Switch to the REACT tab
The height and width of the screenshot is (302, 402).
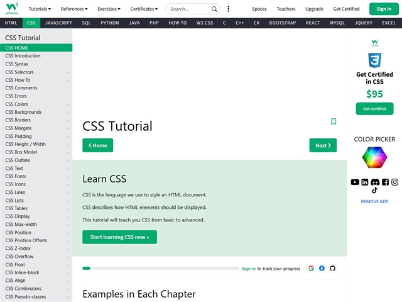click(x=313, y=23)
